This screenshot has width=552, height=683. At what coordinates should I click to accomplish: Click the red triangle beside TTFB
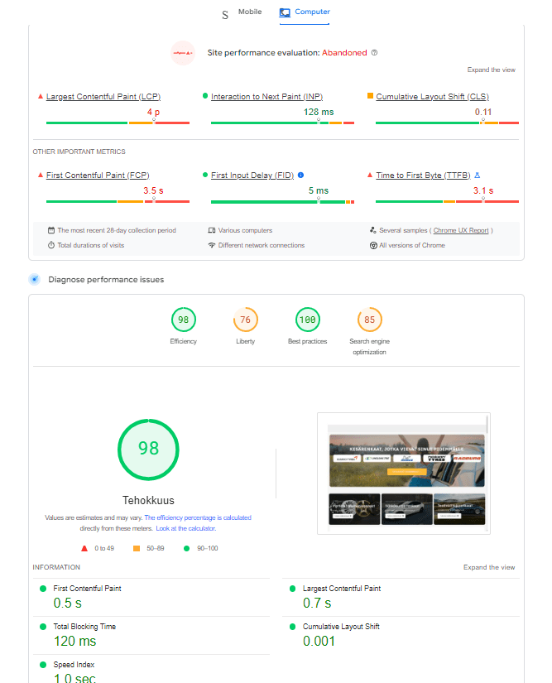click(370, 175)
